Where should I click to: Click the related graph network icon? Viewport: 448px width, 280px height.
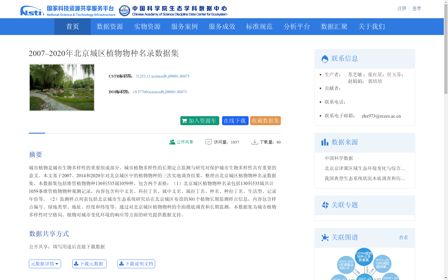point(325,237)
